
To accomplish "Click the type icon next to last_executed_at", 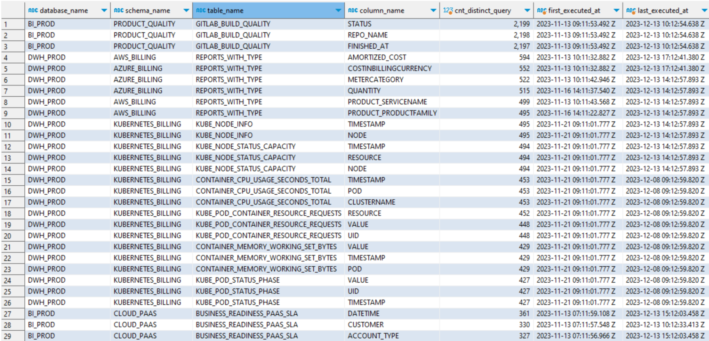I will pyautogui.click(x=631, y=11).
